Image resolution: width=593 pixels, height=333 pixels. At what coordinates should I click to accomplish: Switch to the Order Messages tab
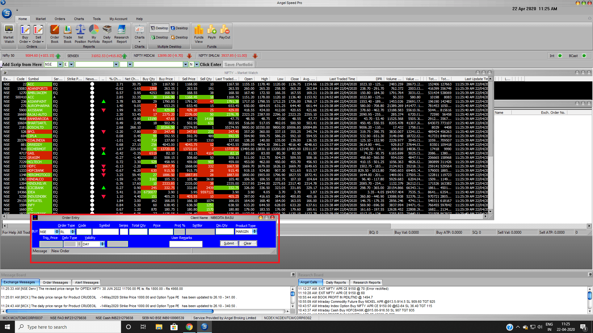[55, 282]
